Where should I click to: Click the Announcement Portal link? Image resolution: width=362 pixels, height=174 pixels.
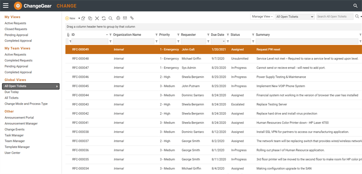pyautogui.click(x=19, y=118)
